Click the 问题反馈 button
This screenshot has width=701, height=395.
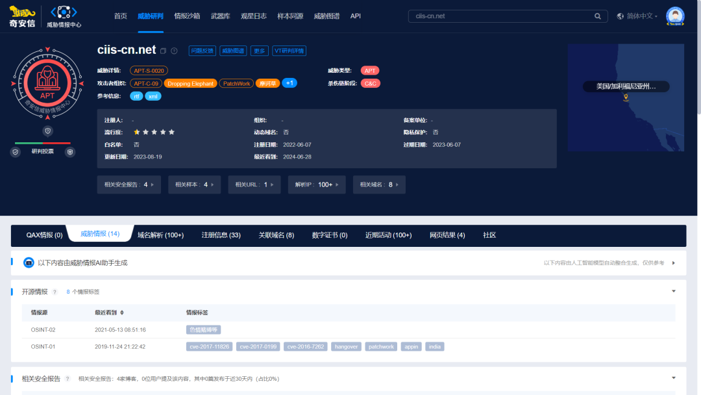coord(202,51)
